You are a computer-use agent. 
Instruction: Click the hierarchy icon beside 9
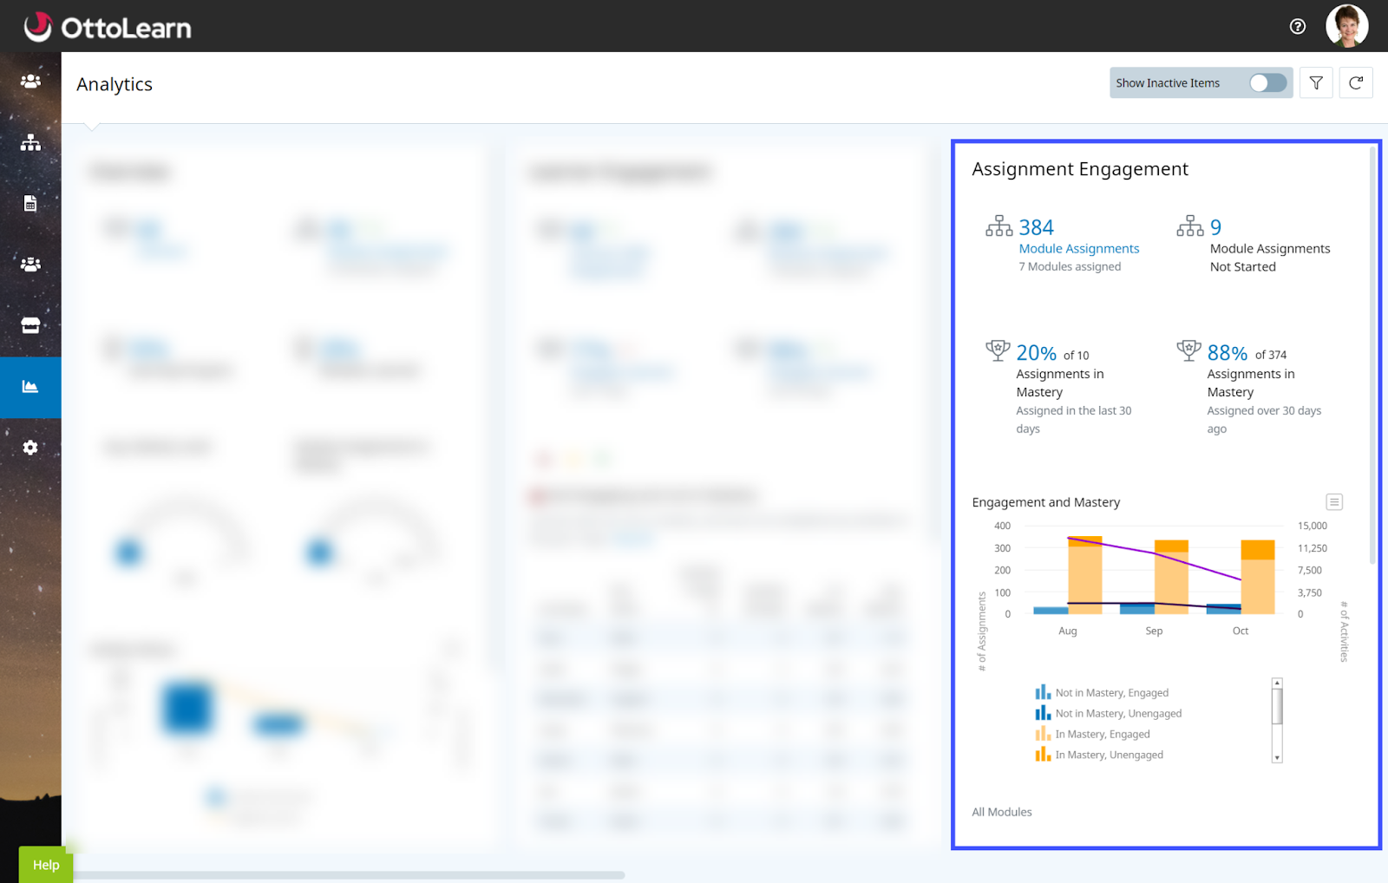(x=1190, y=226)
